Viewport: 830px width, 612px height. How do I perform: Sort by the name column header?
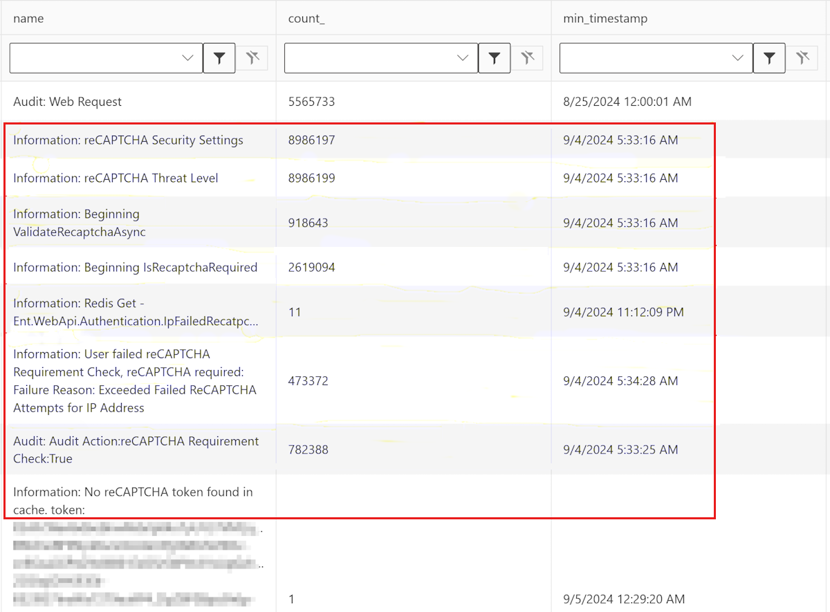(x=28, y=19)
